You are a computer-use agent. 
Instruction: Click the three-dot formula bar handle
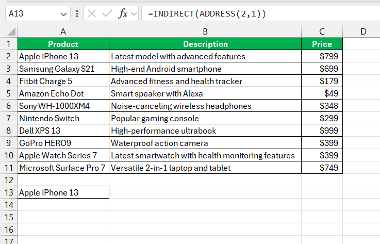77,13
